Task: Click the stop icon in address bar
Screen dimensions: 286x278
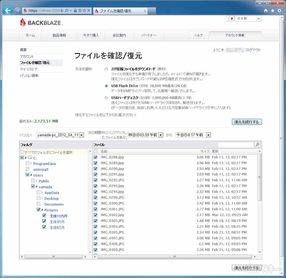Action: 89,10
